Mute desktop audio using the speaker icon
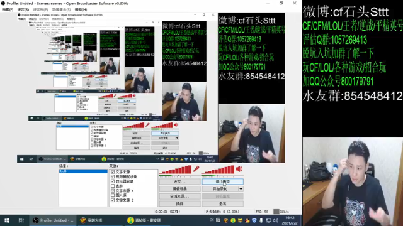Viewport: 403px width, 226px height. pyautogui.click(x=239, y=169)
